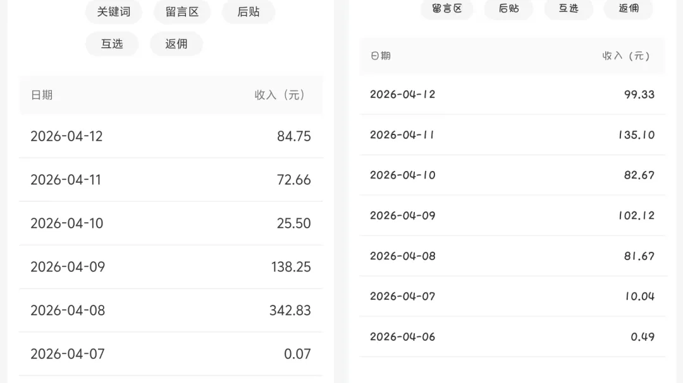Viewport: 683px width, 383px height.
Task: Click 收入（元） header in the right table
Action: pyautogui.click(x=625, y=56)
